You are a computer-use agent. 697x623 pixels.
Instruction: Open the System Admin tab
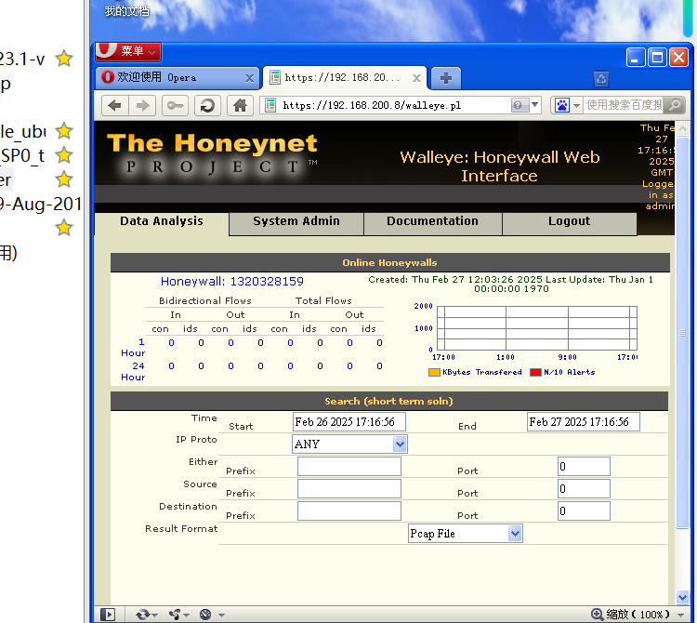point(296,221)
